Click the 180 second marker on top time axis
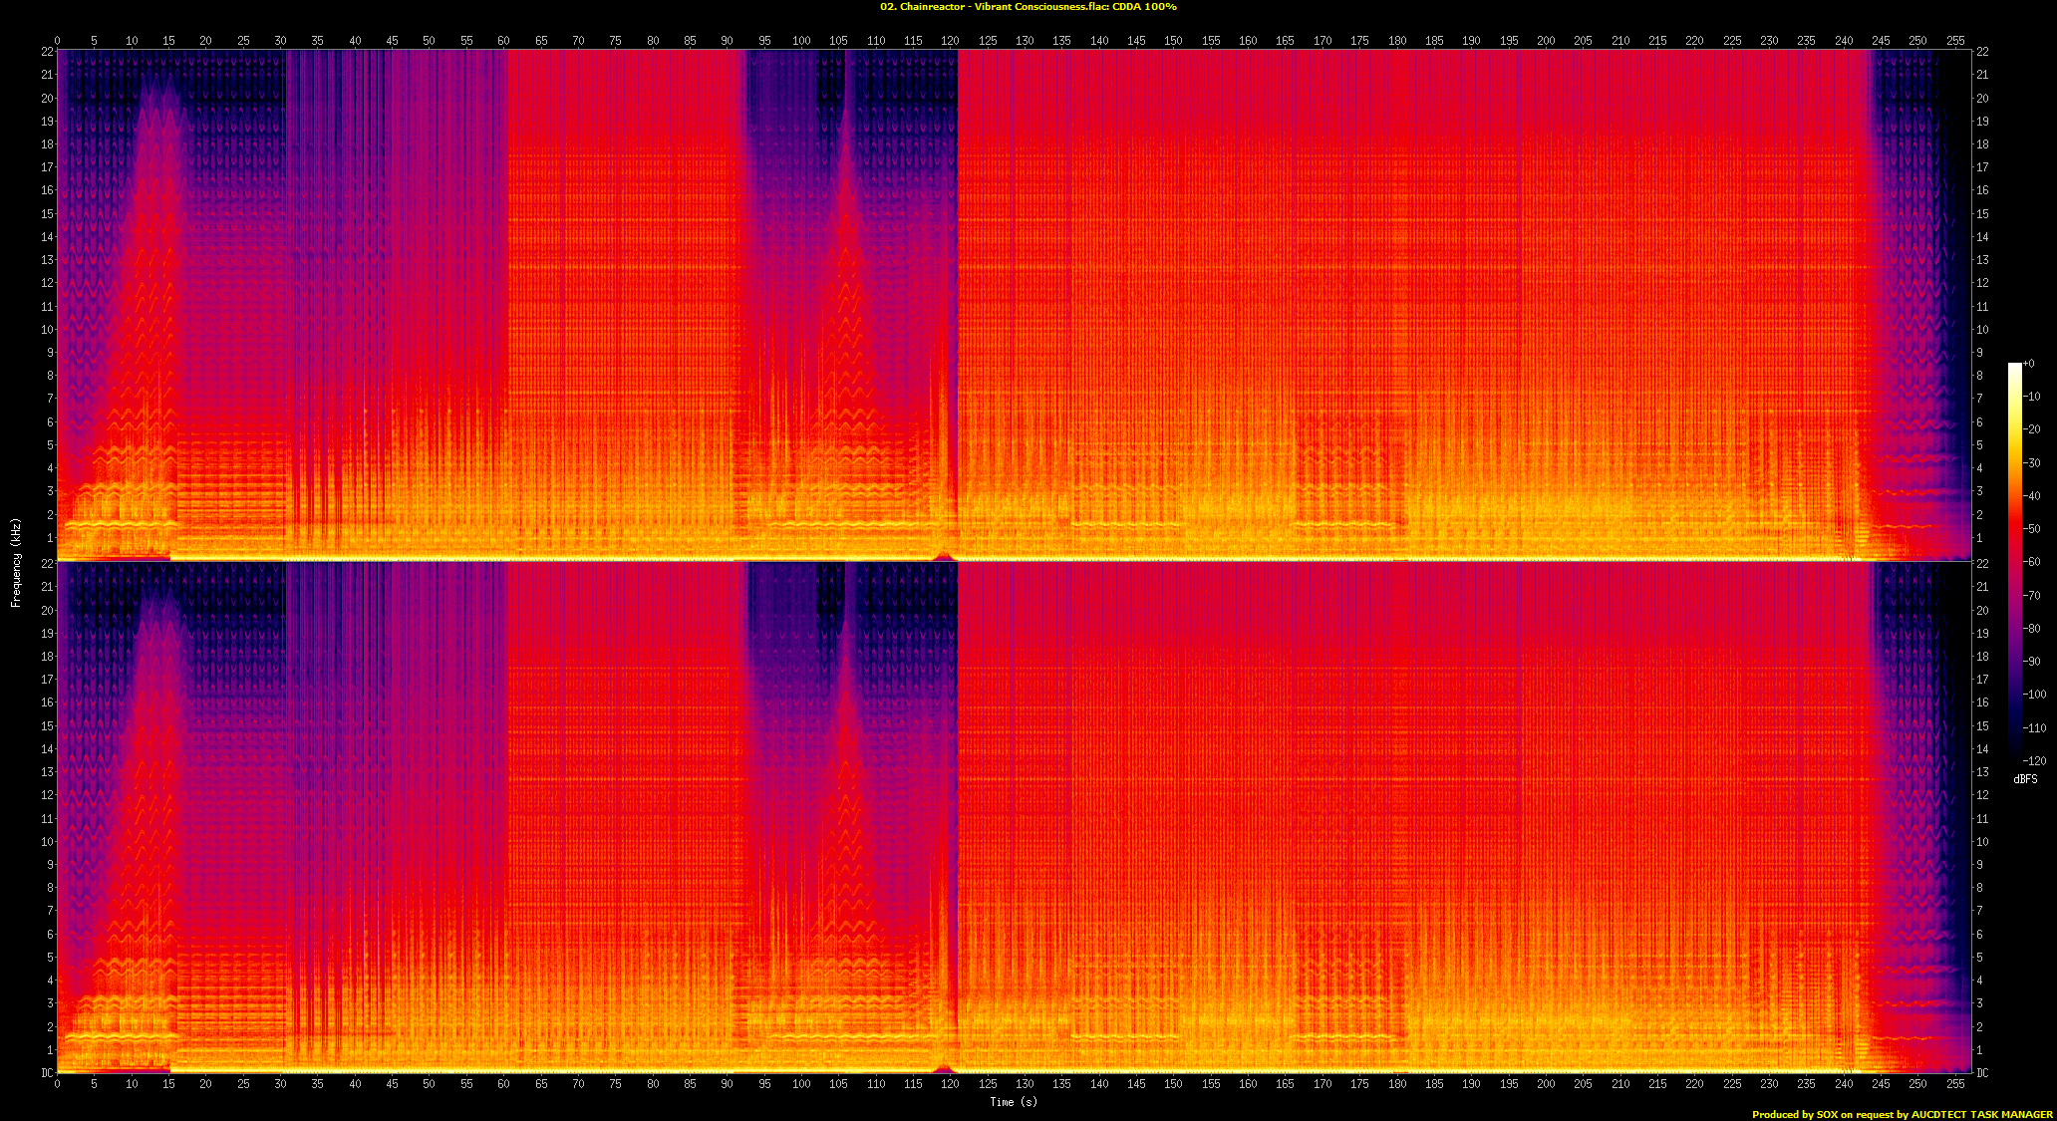 [1397, 41]
